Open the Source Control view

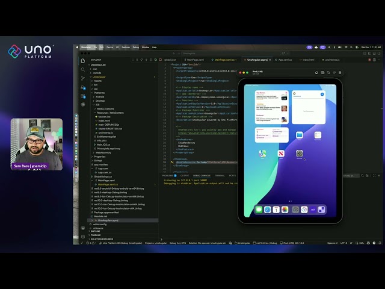(x=83, y=78)
